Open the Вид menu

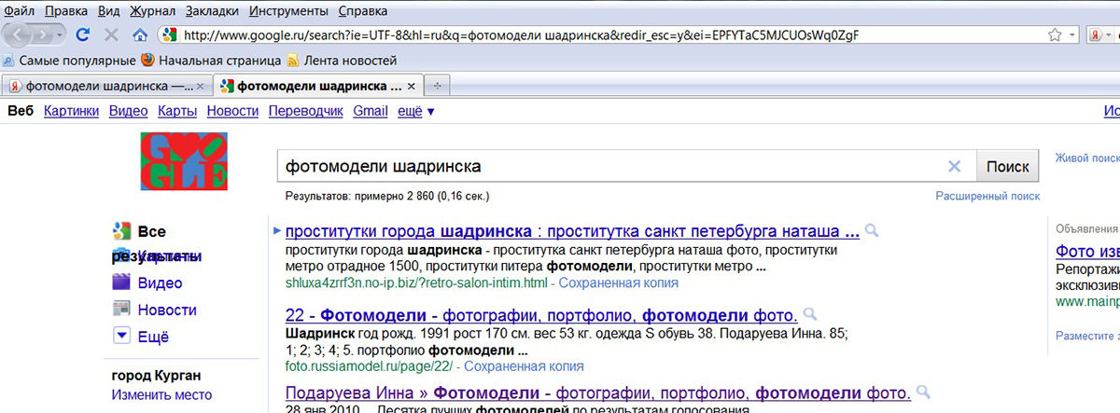(x=108, y=10)
